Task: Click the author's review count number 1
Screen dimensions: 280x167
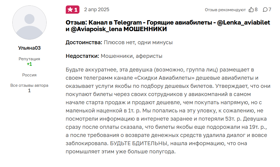Action: click(x=29, y=91)
